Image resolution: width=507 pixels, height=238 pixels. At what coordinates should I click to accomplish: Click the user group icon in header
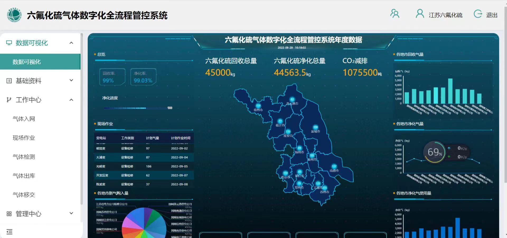point(395,14)
